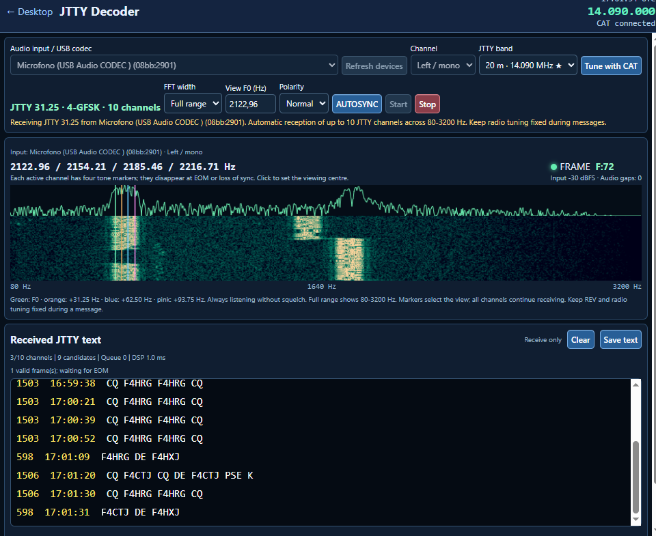Click the green FRAME status indicator dot
This screenshot has width=656, height=536.
point(553,167)
